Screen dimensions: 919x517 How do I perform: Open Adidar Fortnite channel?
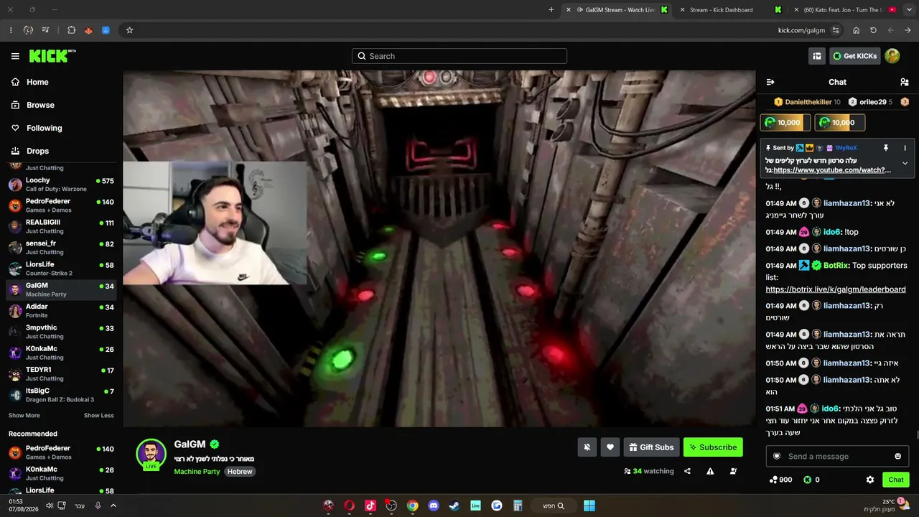61,311
